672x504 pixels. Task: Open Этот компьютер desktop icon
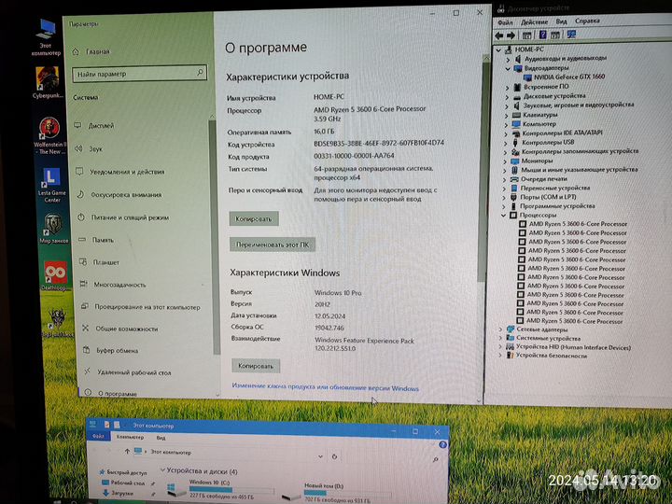(46, 37)
